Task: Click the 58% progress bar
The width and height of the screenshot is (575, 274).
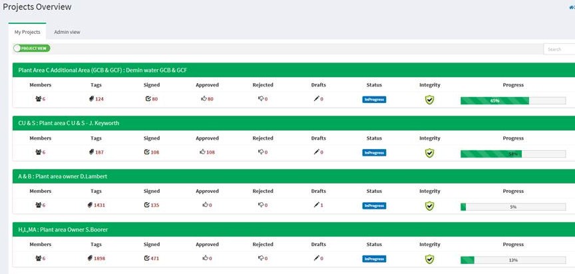Action: pyautogui.click(x=513, y=154)
